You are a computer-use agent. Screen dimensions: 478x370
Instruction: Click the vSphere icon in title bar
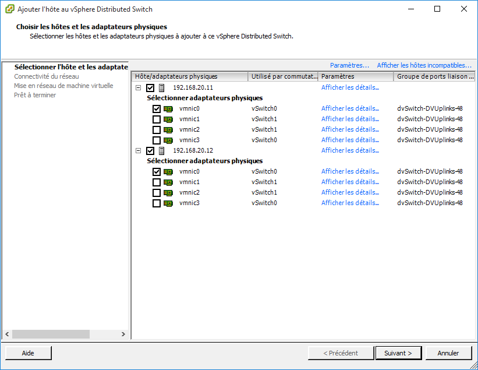click(x=9, y=9)
